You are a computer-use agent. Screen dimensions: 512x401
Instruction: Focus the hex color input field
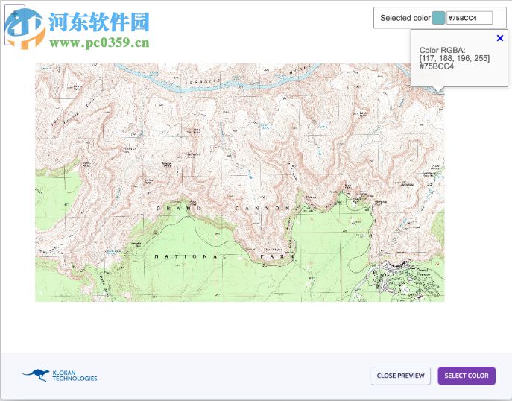[470, 18]
